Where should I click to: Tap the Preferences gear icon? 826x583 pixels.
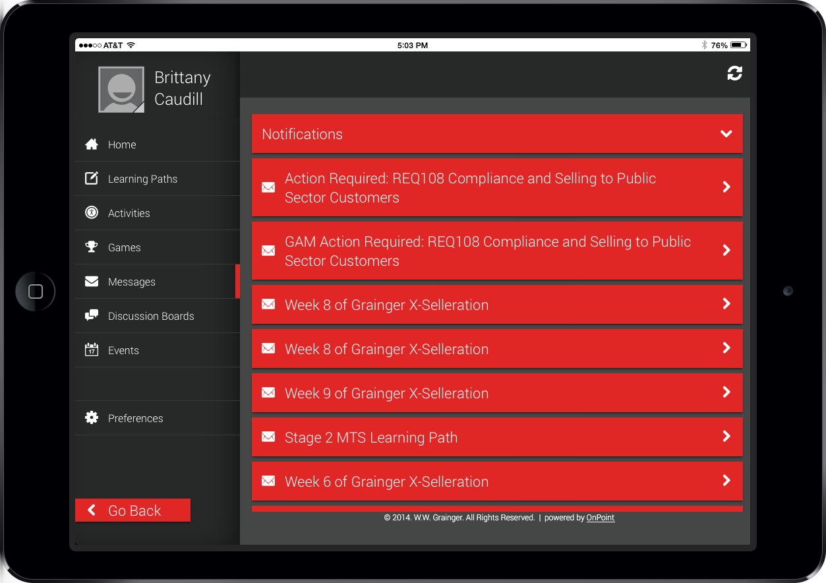tap(92, 418)
